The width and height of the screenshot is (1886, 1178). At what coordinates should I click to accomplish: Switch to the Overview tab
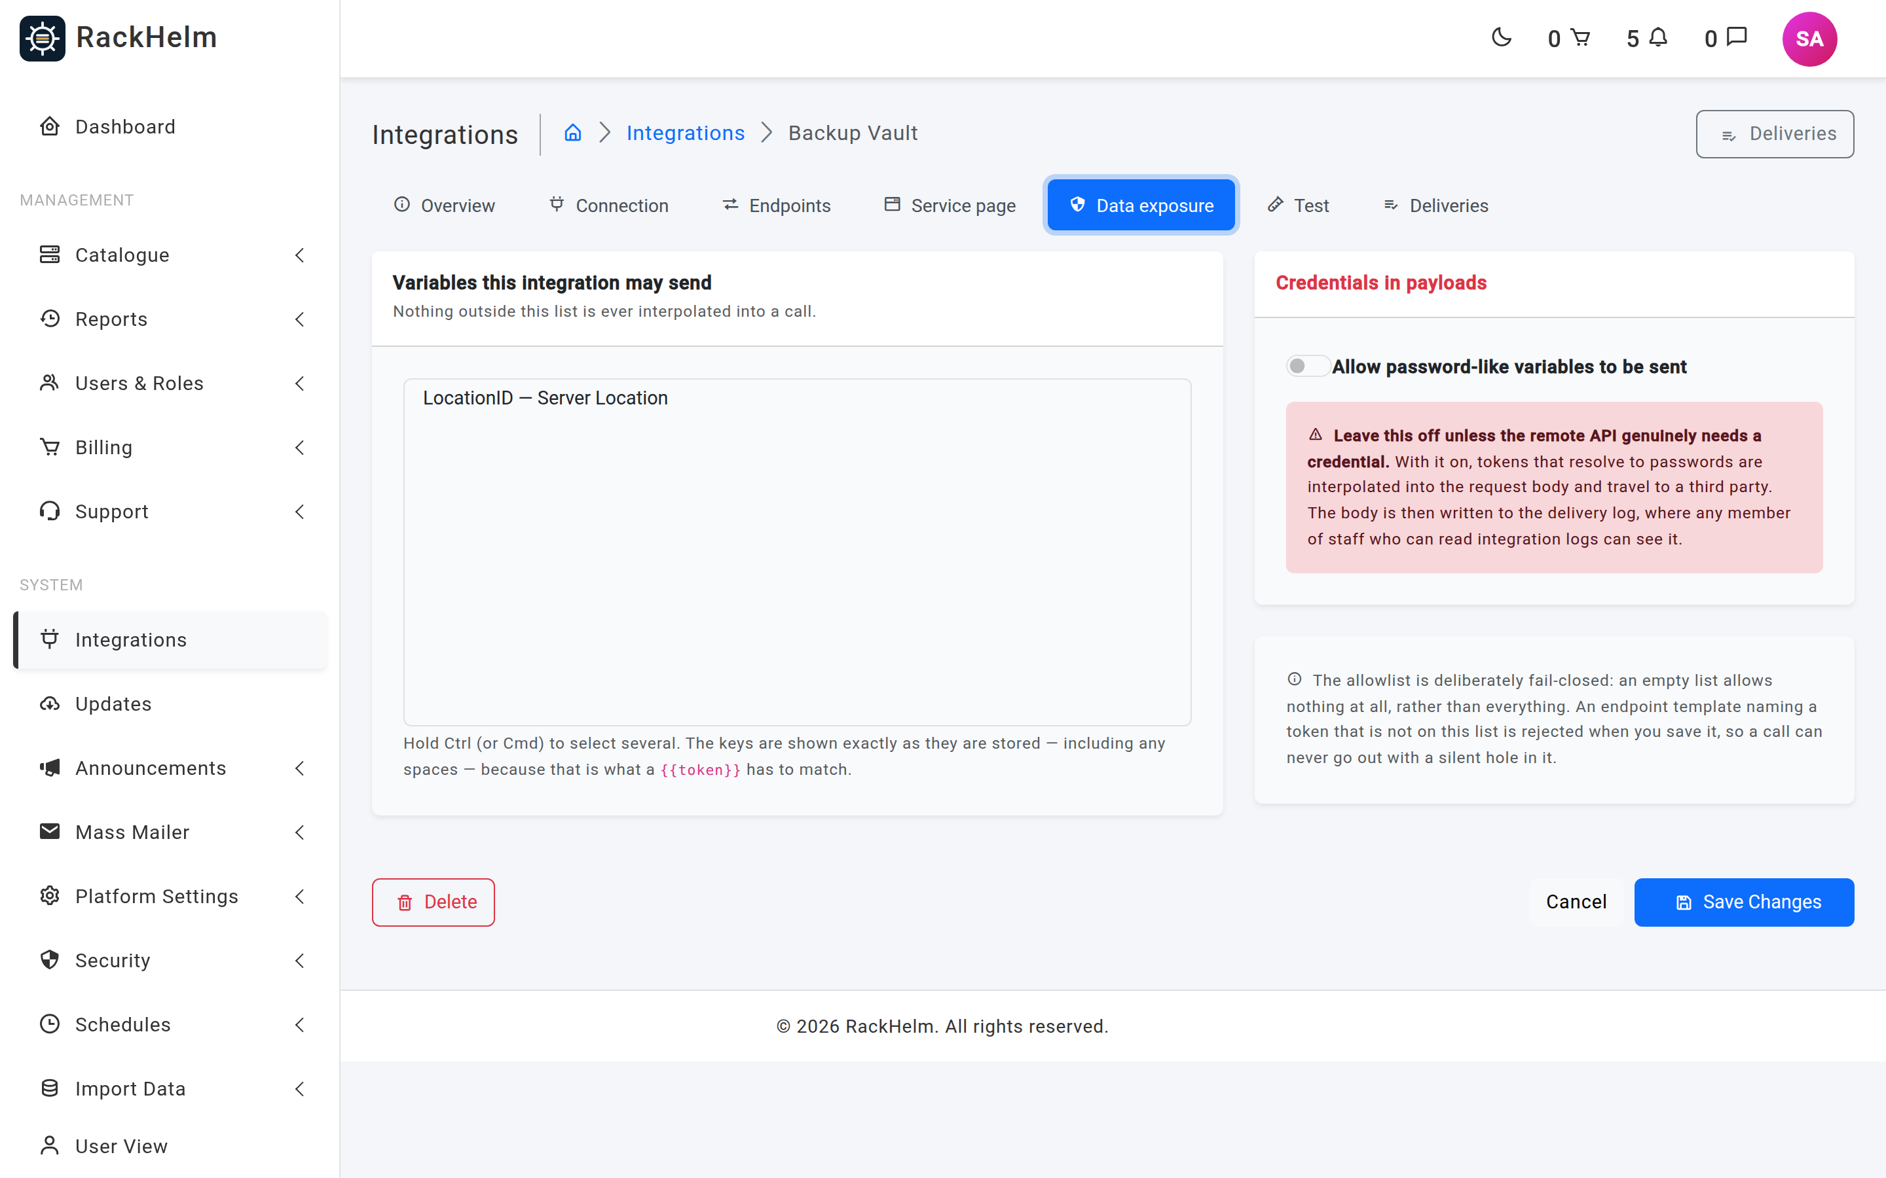coord(444,205)
